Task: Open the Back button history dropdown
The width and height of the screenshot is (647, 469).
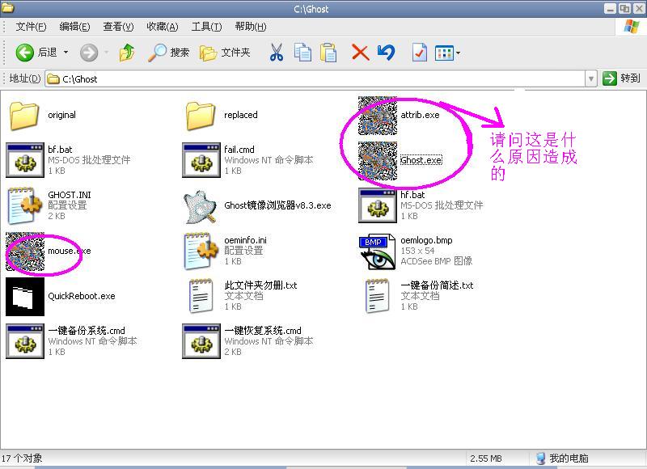Action: [x=66, y=53]
